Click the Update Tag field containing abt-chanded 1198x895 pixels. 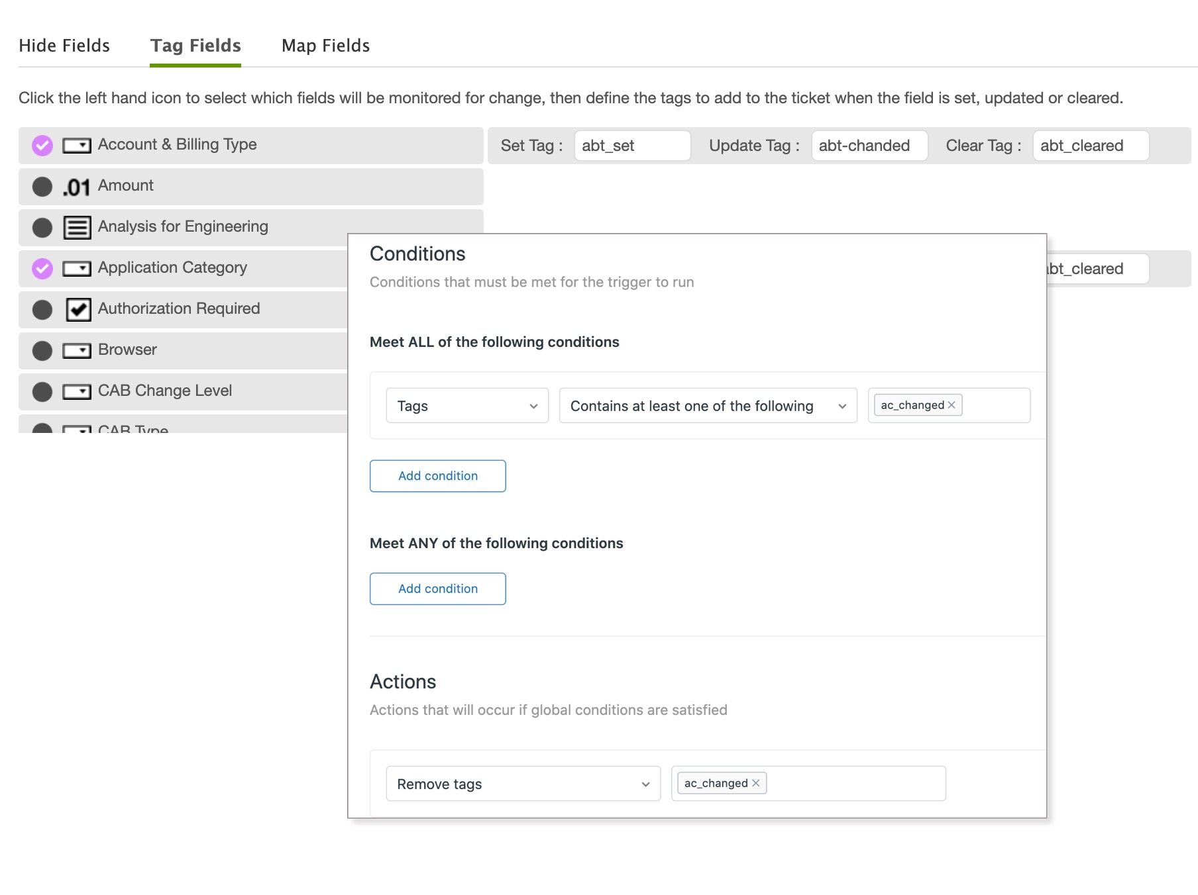click(x=869, y=146)
